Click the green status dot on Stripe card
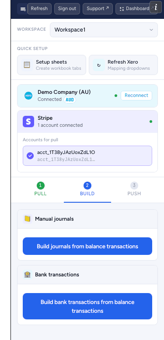The image size is (164, 340). tap(151, 122)
